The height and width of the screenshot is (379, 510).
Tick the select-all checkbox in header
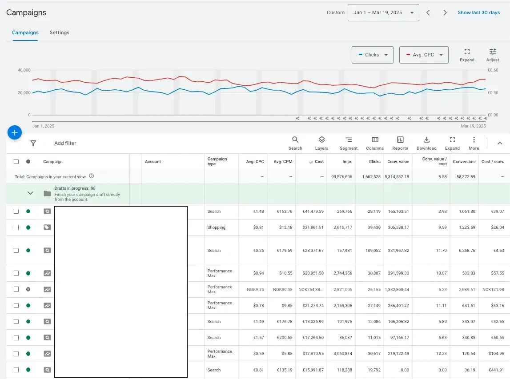(x=16, y=162)
